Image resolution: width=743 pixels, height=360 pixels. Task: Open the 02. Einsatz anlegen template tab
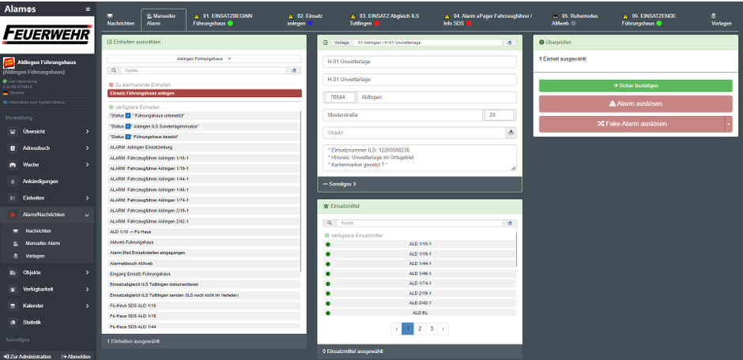pyautogui.click(x=306, y=20)
